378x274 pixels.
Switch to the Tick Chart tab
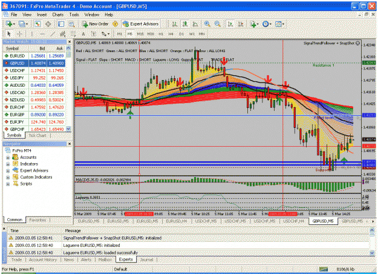pyautogui.click(x=37, y=136)
